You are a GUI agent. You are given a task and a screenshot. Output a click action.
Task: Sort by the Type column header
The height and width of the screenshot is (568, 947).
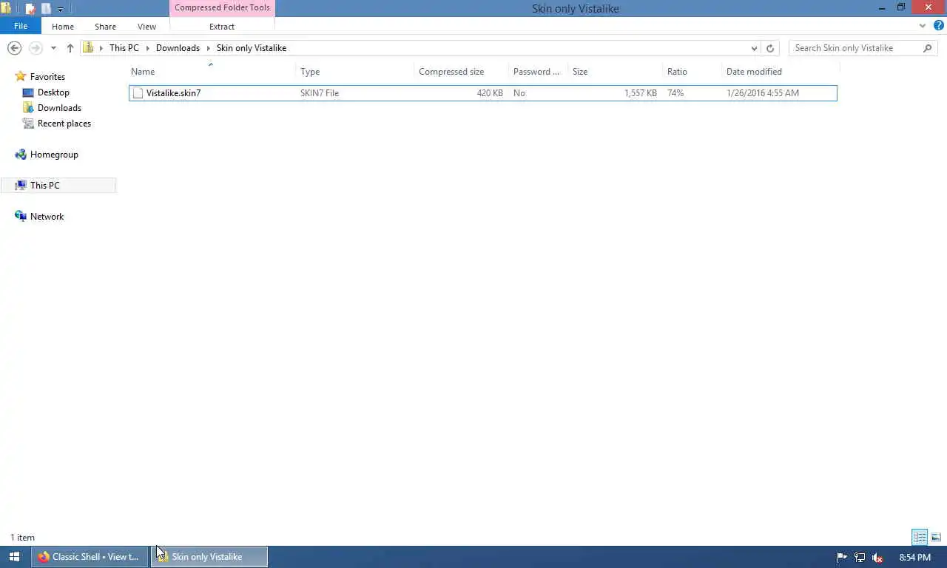click(x=355, y=72)
